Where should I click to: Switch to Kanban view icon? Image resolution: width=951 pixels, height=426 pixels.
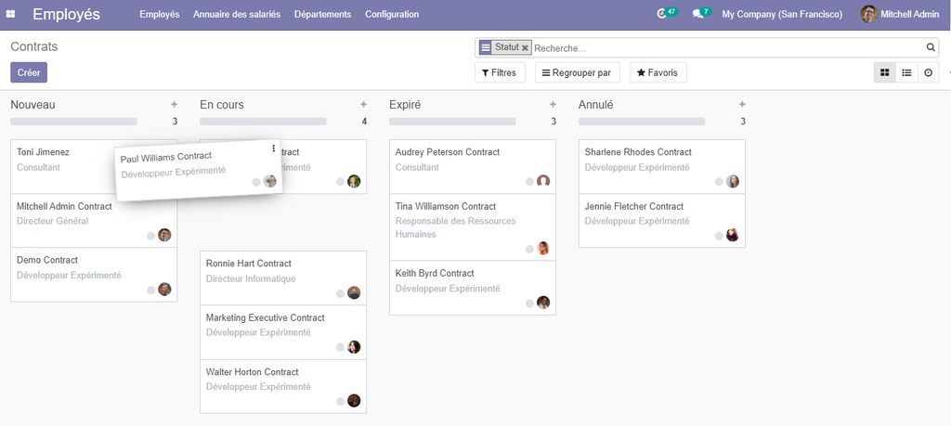coord(884,72)
